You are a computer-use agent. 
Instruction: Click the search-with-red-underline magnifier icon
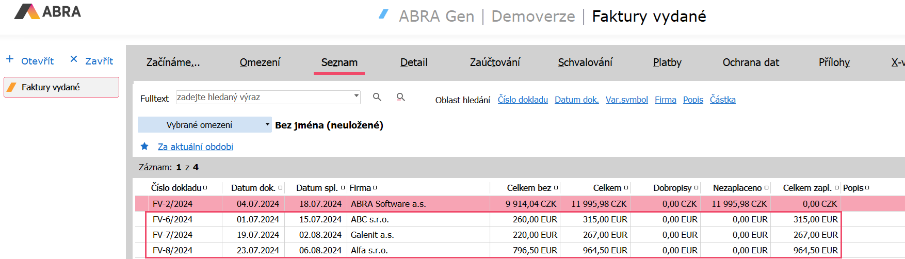400,97
